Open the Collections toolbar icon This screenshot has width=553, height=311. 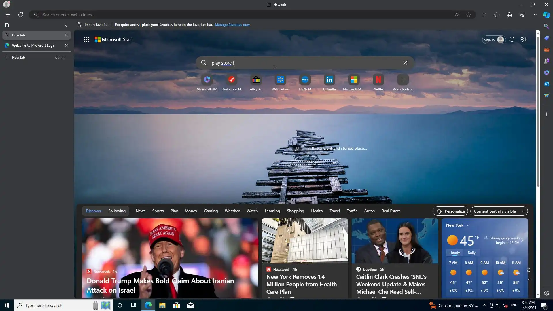pyautogui.click(x=509, y=15)
